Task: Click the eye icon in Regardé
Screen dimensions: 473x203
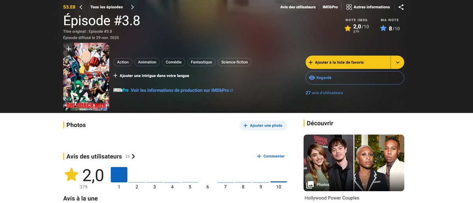Action: pos(312,78)
